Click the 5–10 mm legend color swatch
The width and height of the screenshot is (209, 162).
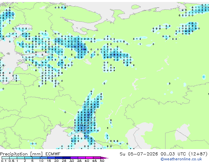(36, 158)
